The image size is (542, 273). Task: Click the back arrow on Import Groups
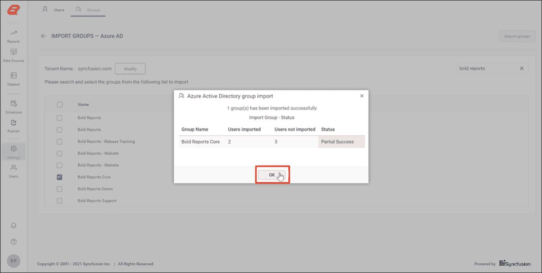[x=44, y=36]
